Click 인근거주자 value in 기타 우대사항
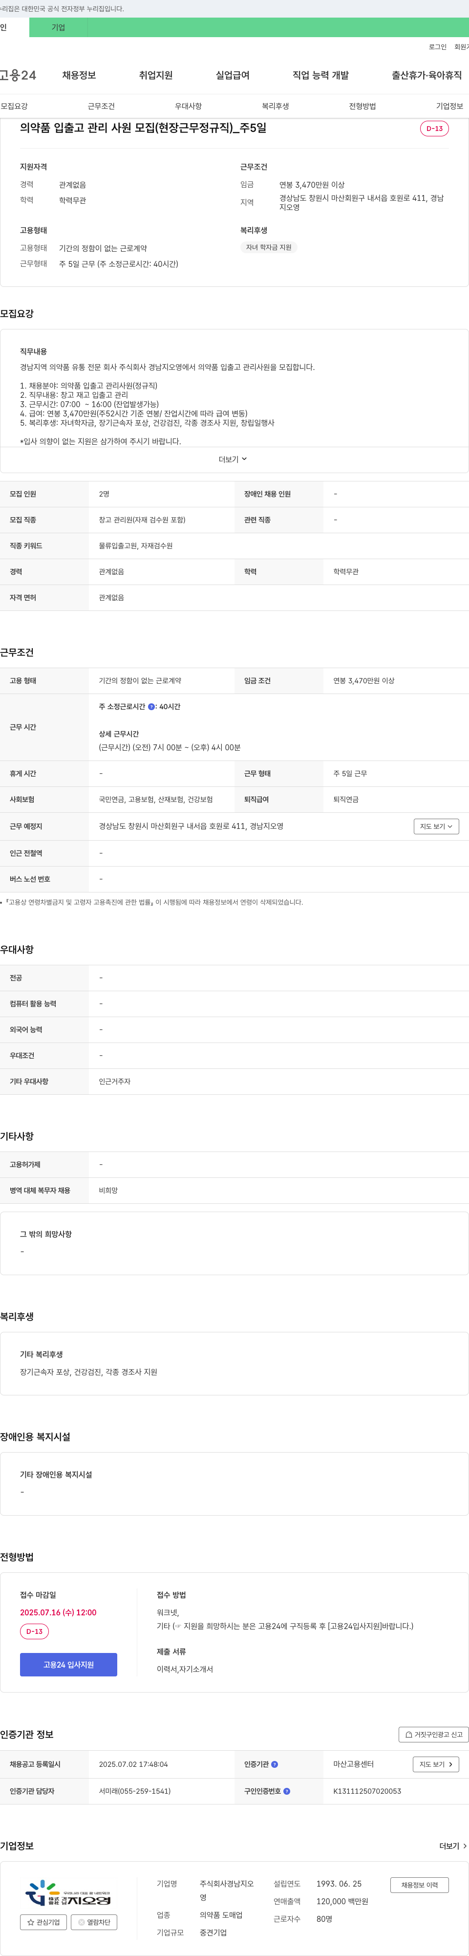 115,1081
